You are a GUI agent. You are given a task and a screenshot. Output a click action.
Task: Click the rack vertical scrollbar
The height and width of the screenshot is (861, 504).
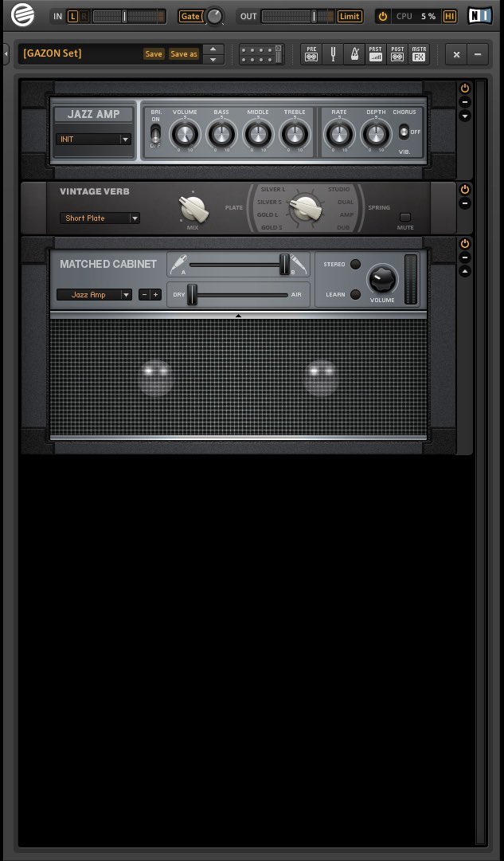(x=480, y=461)
